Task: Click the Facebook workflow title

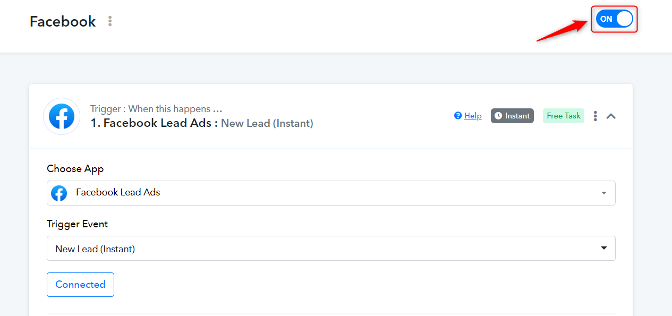Action: pos(63,21)
